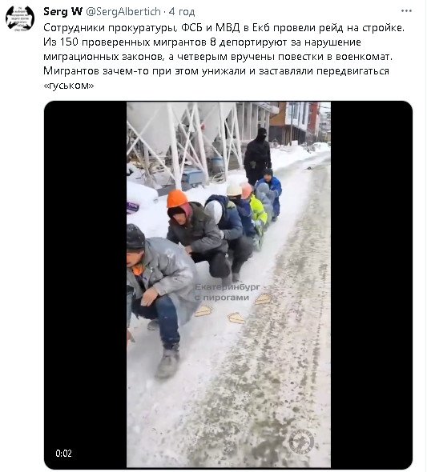Click the orange hard hat in the video

point(177,198)
